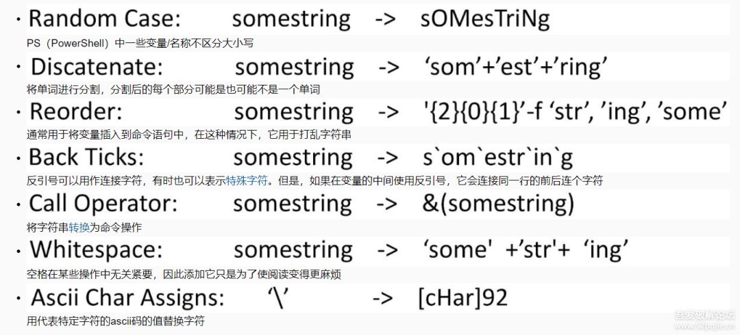This screenshot has height=335, width=740.
Task: Click the Random Case heading
Action: click(x=106, y=19)
